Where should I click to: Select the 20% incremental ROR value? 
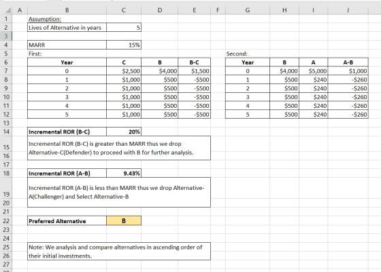click(x=124, y=132)
